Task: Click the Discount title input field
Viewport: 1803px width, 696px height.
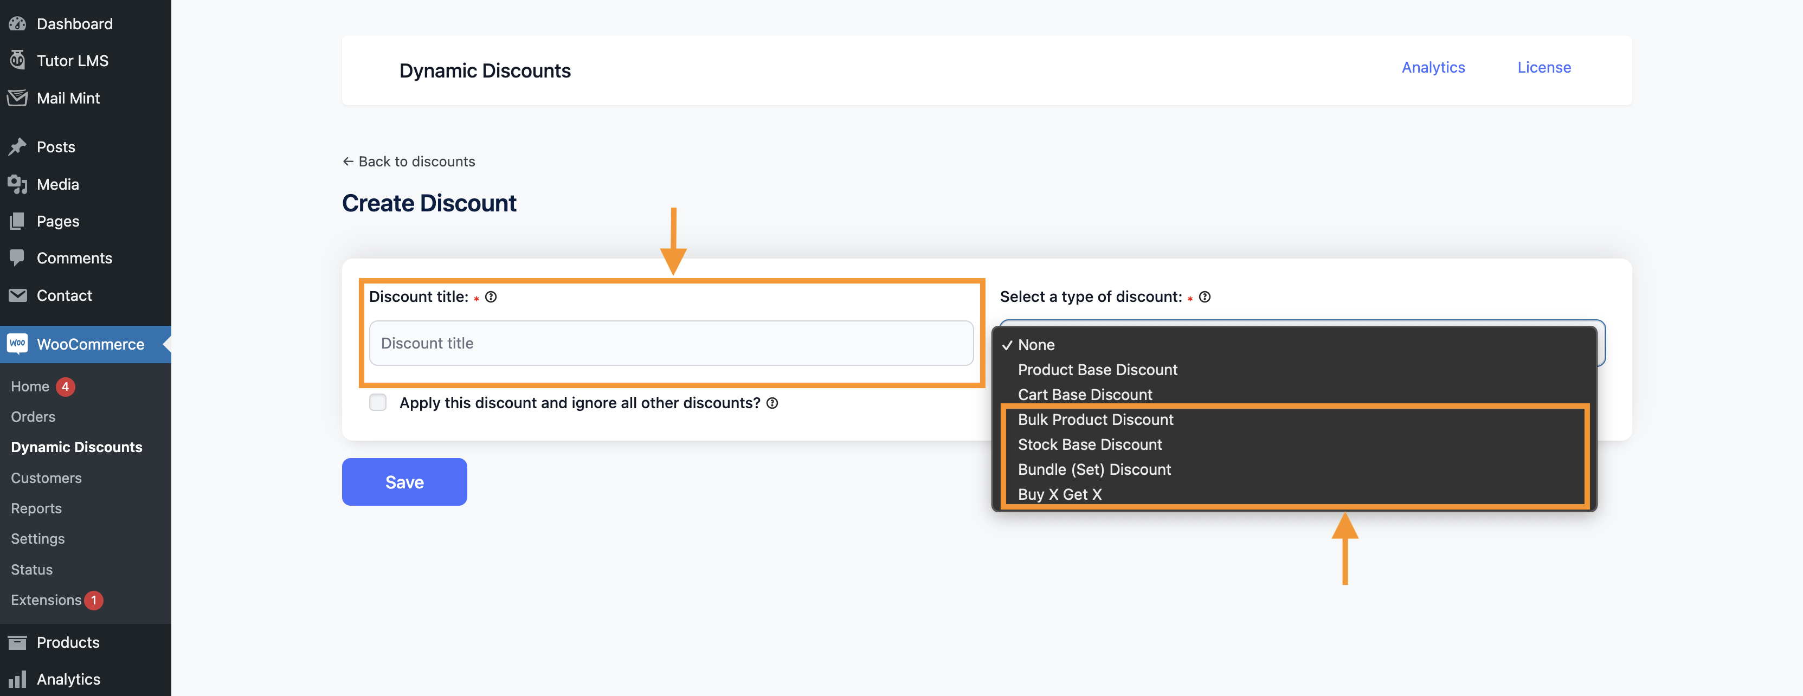Action: (673, 341)
